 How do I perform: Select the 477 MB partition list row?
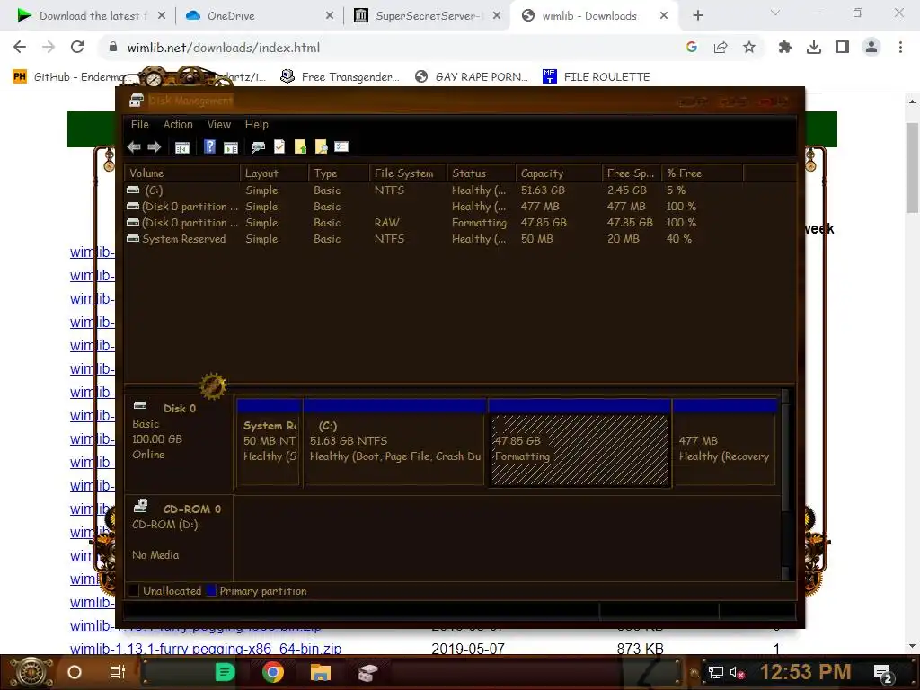(x=434, y=207)
